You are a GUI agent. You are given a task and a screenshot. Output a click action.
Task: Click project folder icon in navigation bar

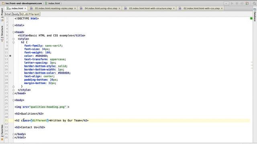(x=3, y=3)
